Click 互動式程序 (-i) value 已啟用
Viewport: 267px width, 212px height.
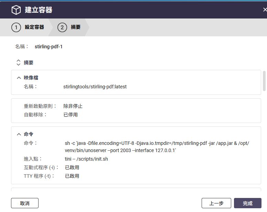pos(72,167)
